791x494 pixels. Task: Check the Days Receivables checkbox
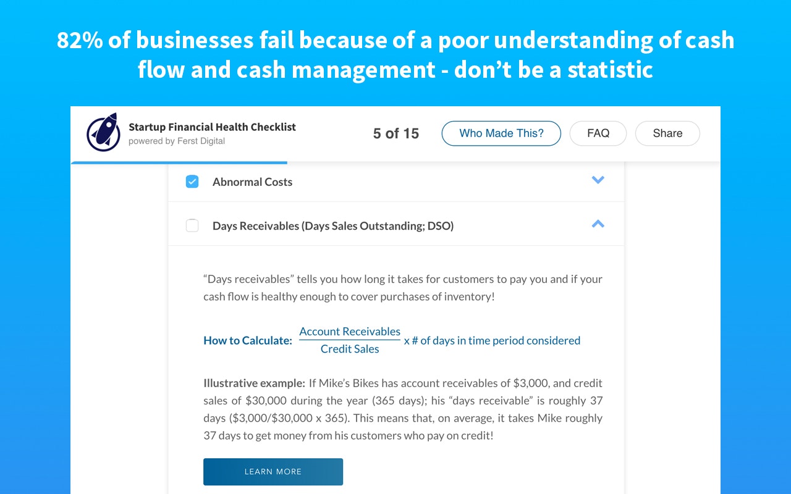pos(192,225)
